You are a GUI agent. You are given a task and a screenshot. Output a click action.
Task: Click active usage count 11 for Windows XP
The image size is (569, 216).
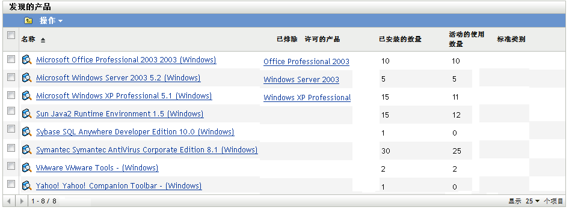click(456, 97)
